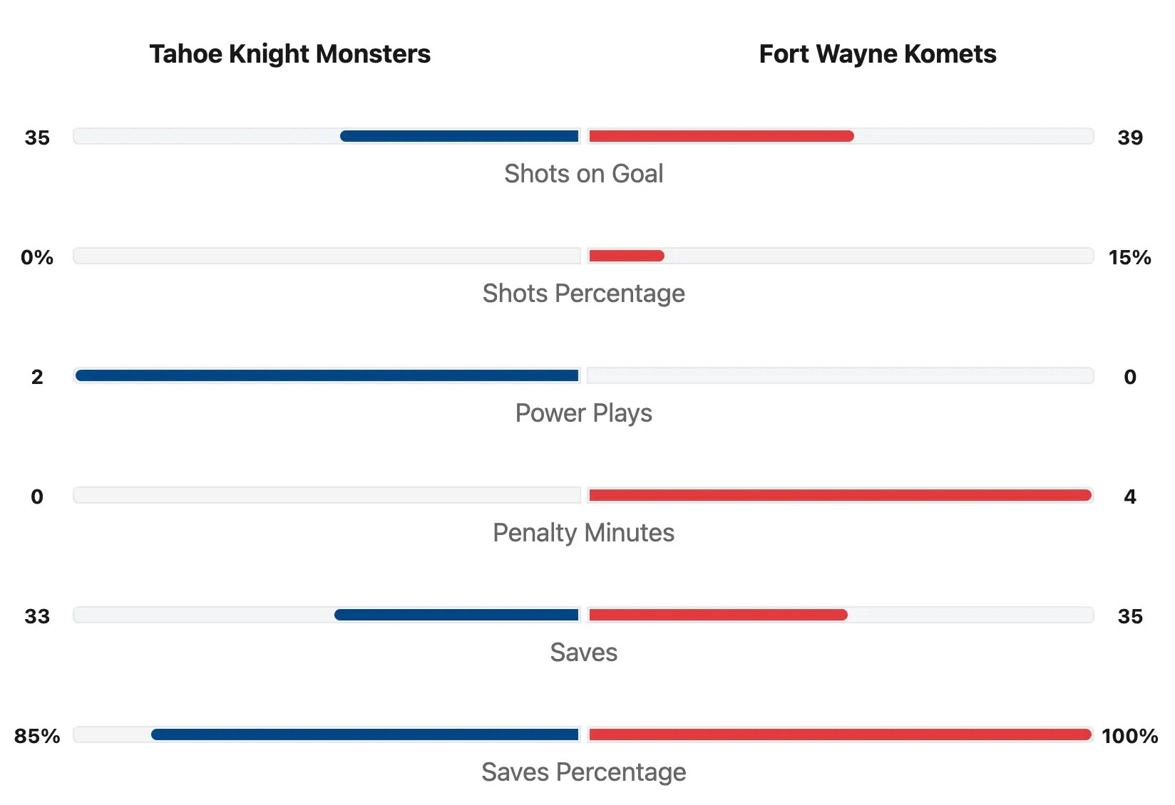Select the Shots Percentage label
The width and height of the screenshot is (1175, 805).
[583, 294]
